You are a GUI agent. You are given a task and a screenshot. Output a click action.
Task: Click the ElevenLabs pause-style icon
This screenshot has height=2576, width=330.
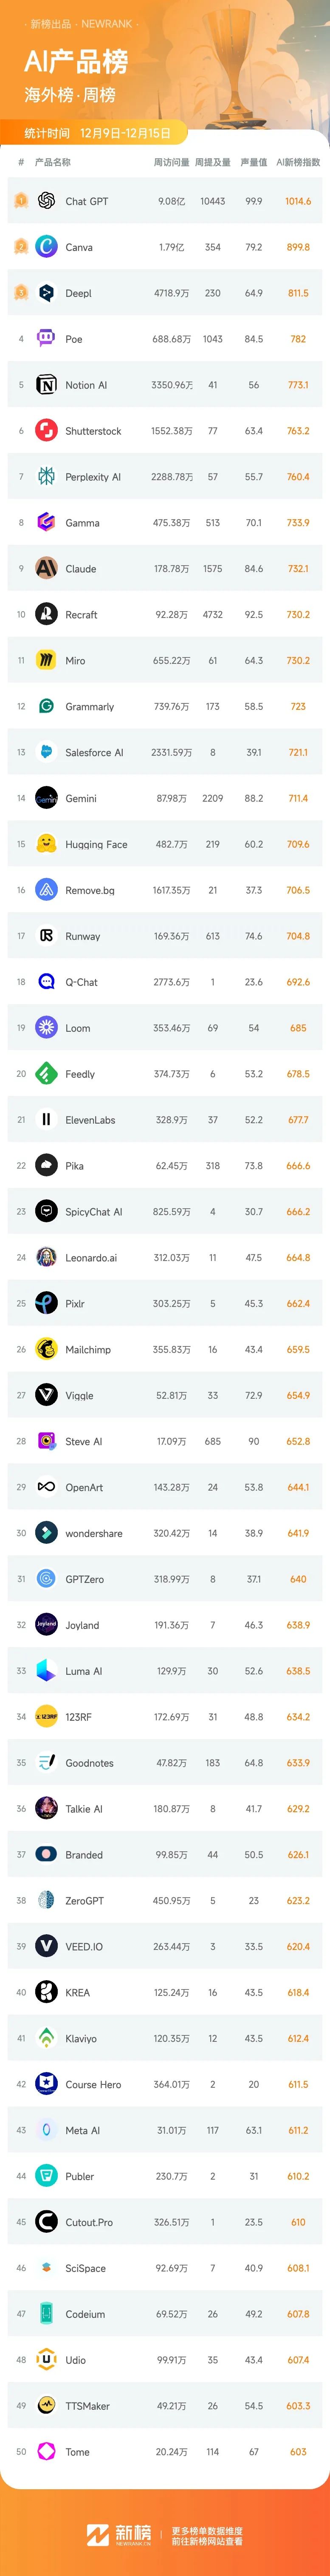click(46, 1119)
